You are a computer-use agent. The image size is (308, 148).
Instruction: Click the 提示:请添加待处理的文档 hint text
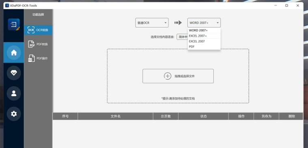[x=178, y=99]
